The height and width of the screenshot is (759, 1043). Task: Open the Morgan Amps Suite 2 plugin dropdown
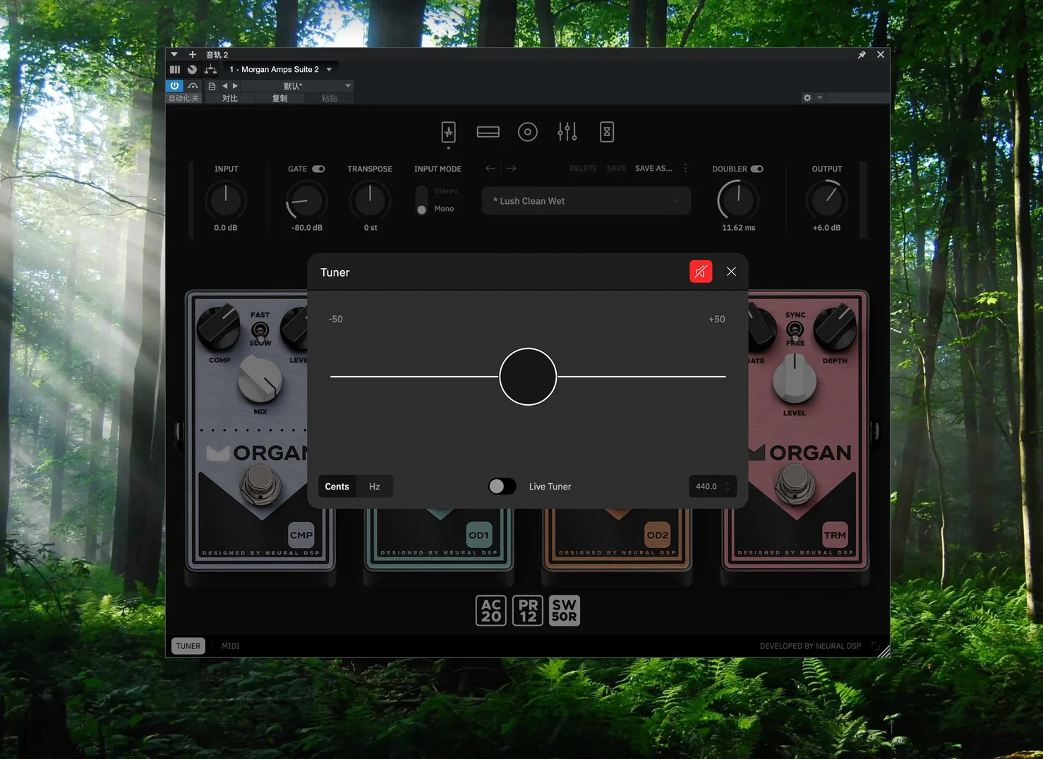[x=329, y=70]
